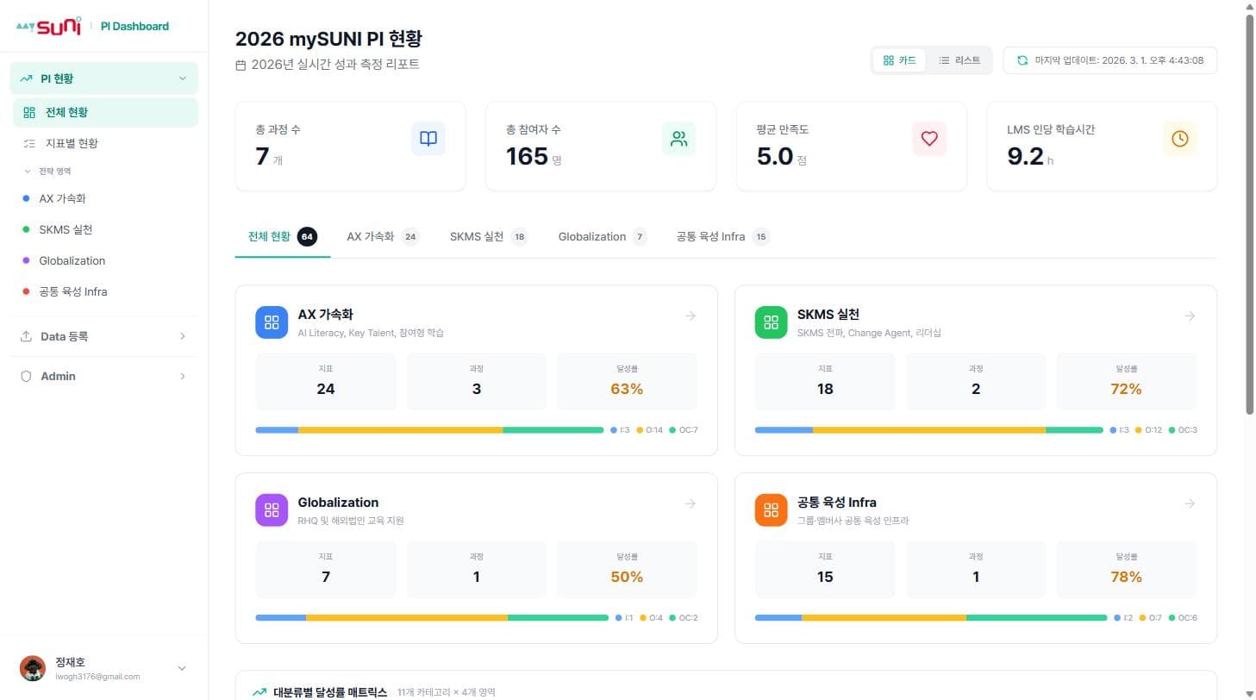Click the purple Globalization card icon

(272, 509)
